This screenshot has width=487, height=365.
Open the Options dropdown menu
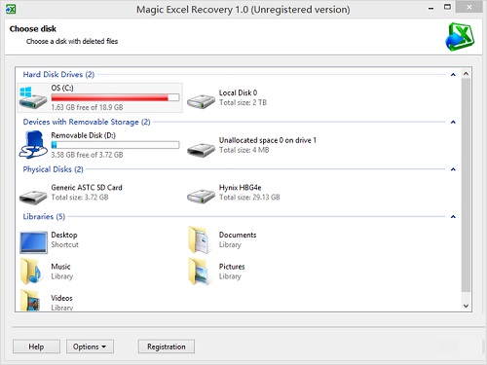coord(90,347)
